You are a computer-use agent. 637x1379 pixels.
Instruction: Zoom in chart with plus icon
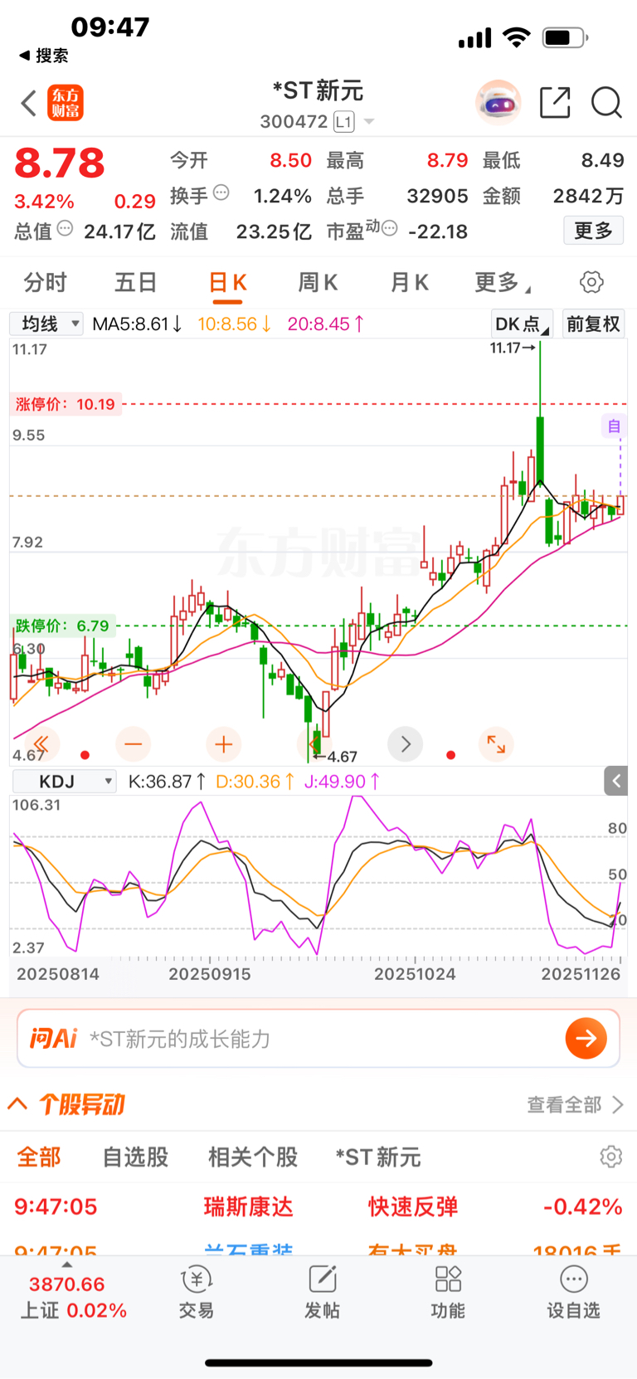tap(223, 744)
